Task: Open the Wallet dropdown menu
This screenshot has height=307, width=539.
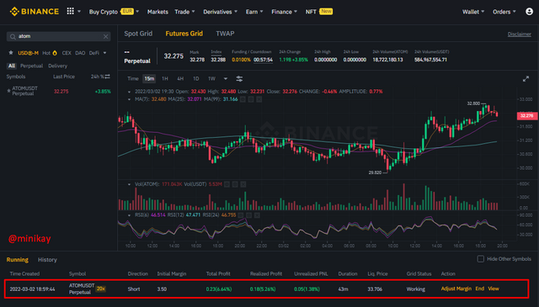Action: (x=473, y=12)
